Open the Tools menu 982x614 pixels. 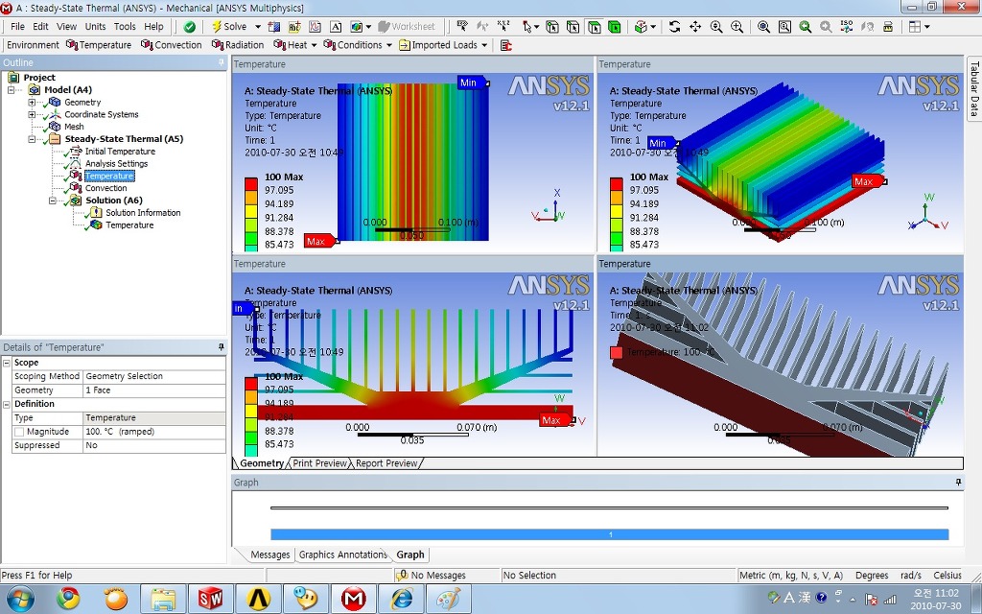tap(125, 26)
